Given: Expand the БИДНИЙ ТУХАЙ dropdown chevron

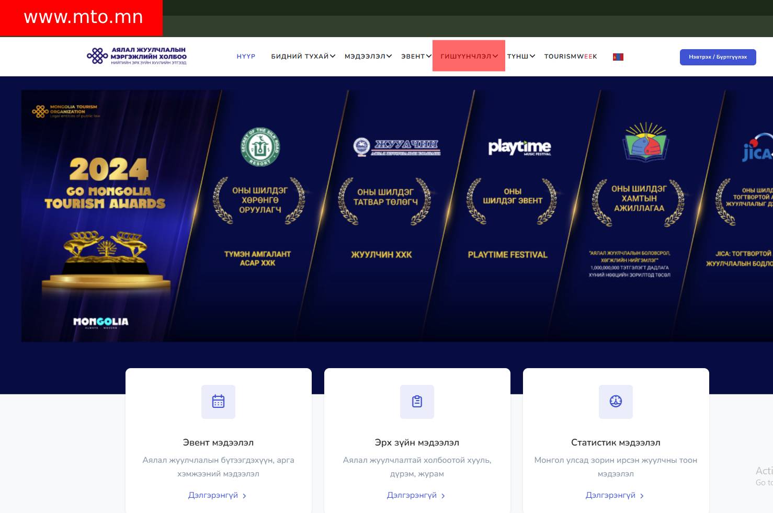Looking at the screenshot, I should [x=333, y=56].
